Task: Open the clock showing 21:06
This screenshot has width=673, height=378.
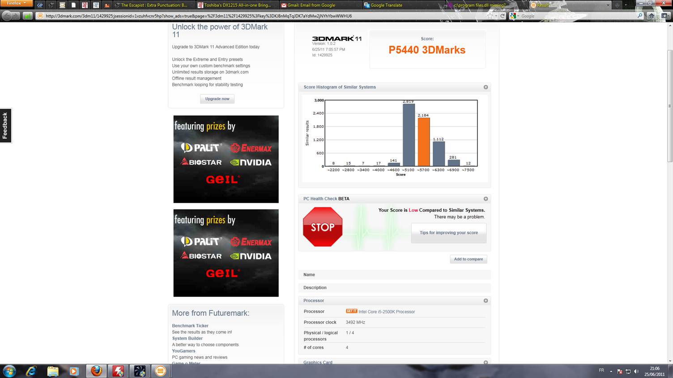Action: (655, 371)
